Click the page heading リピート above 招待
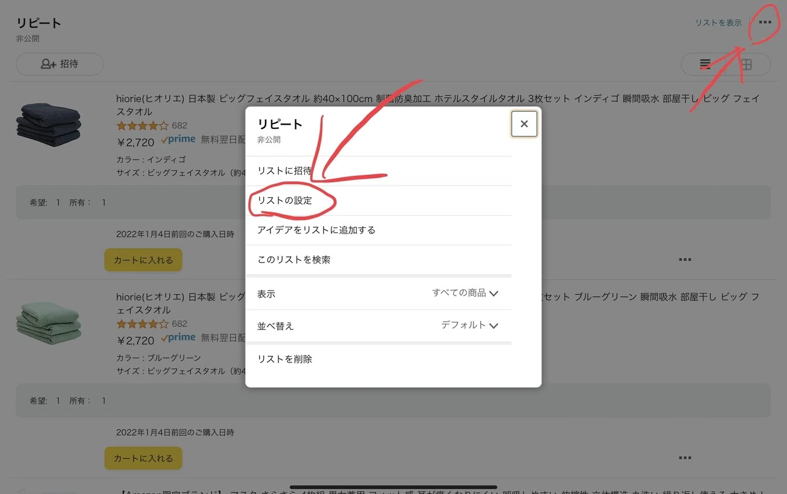 (39, 23)
